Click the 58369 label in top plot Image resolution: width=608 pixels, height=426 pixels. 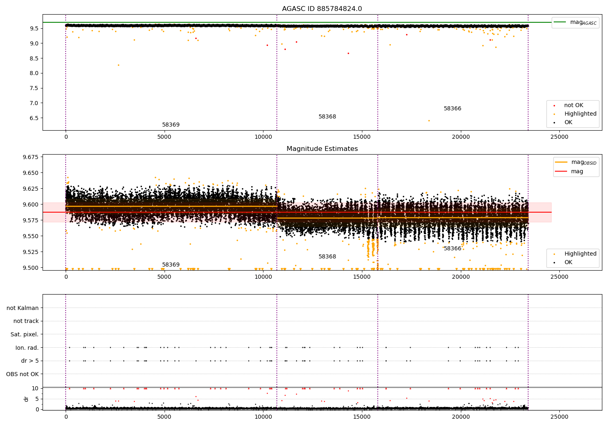click(x=171, y=125)
